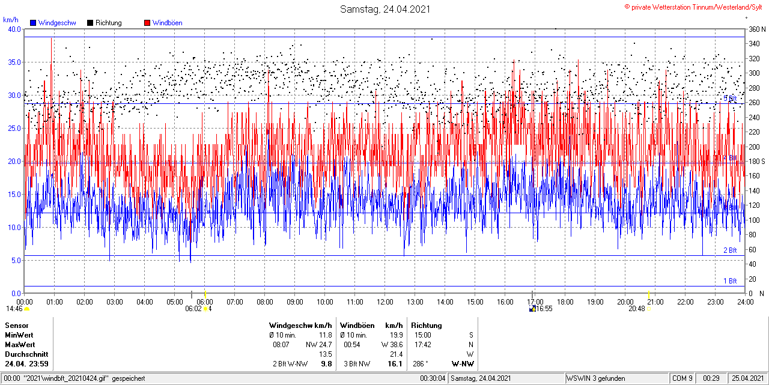Click the 180 S direction axis label
The height and width of the screenshot is (385, 769).
click(x=756, y=162)
